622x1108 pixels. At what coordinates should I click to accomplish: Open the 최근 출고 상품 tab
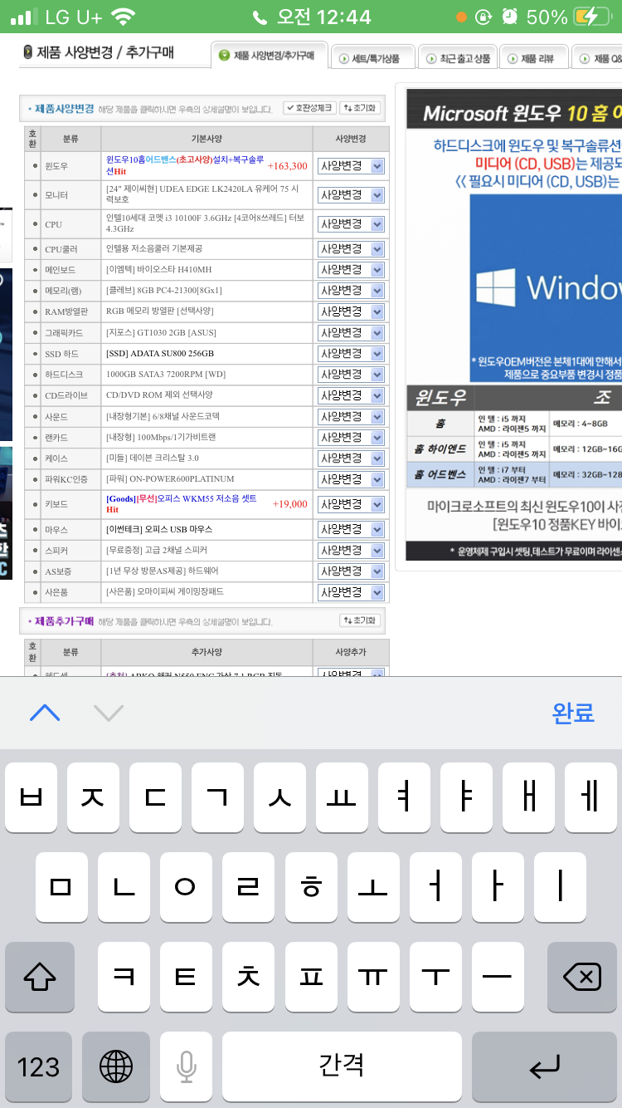(457, 58)
